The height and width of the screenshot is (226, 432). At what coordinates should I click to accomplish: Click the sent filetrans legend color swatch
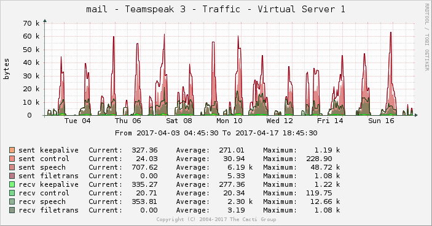(x=12, y=176)
